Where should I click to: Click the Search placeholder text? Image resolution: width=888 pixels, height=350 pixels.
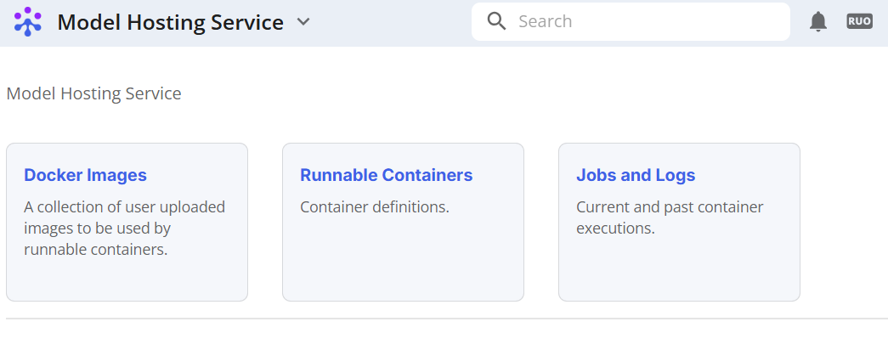click(545, 21)
